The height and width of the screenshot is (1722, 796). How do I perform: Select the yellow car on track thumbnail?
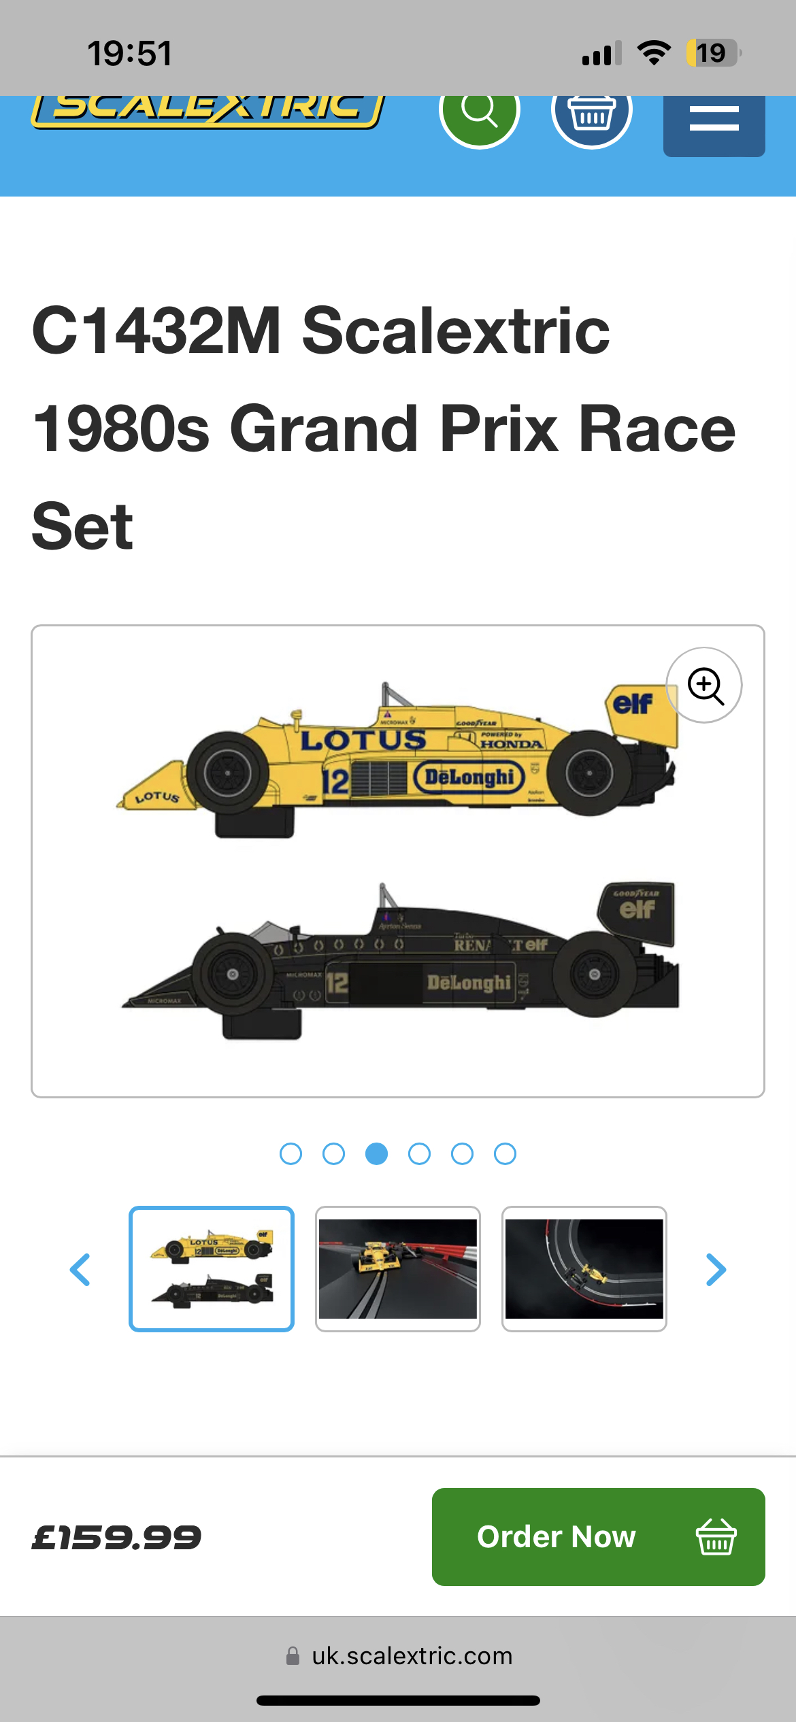point(398,1269)
